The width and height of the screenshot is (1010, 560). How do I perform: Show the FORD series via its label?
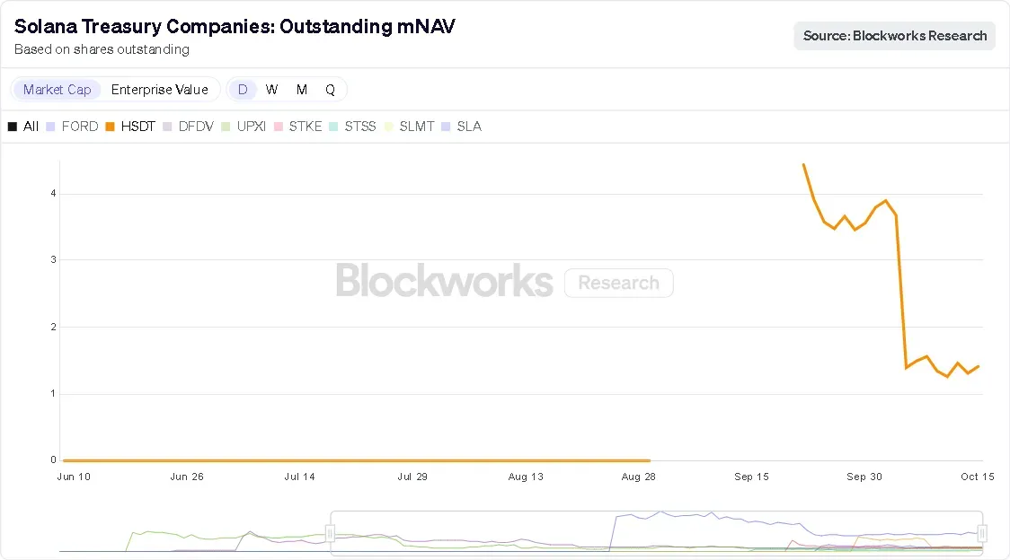click(80, 127)
